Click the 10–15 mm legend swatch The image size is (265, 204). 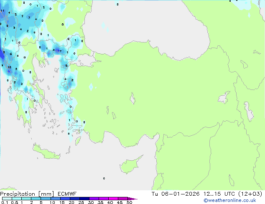[x=56, y=199]
